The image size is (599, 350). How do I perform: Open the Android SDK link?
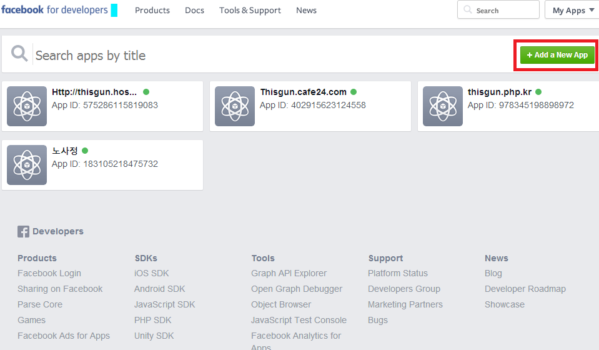(x=160, y=289)
